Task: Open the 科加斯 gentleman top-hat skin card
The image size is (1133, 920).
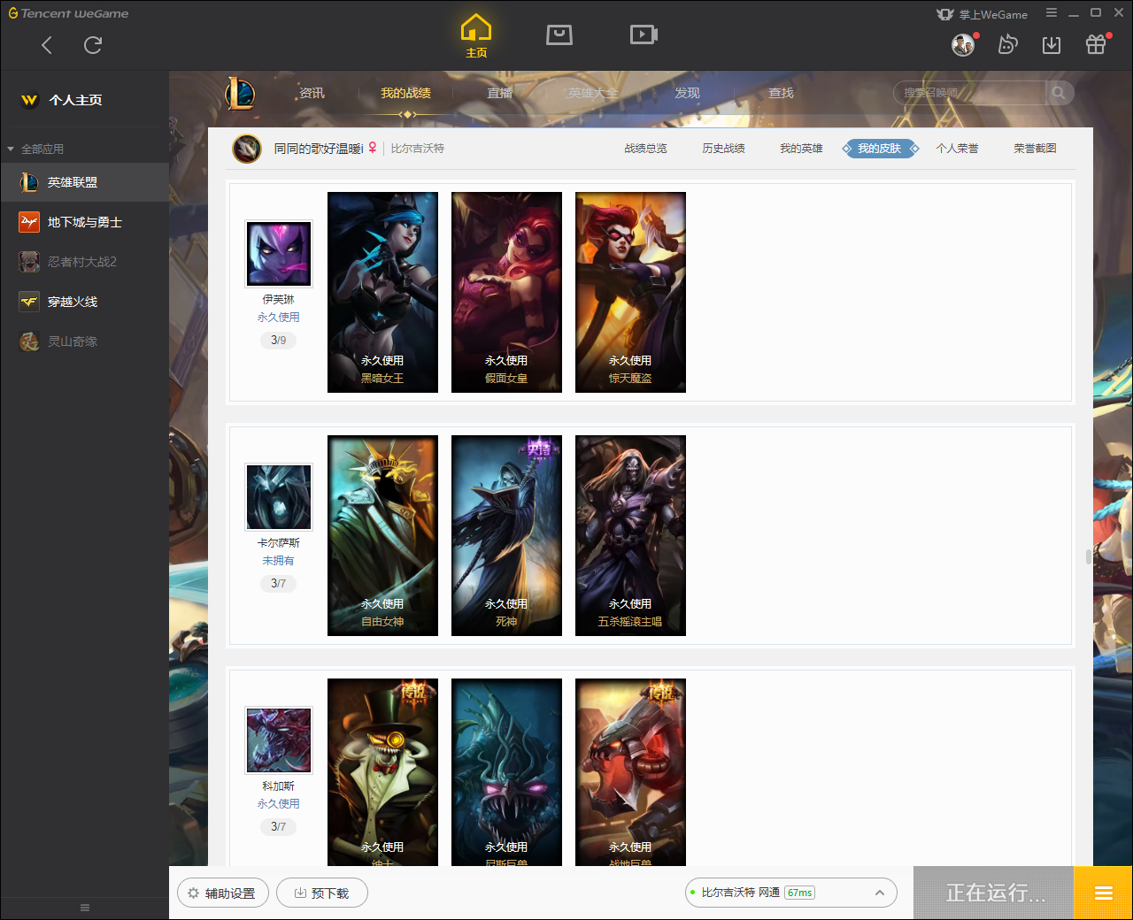Action: pyautogui.click(x=382, y=772)
